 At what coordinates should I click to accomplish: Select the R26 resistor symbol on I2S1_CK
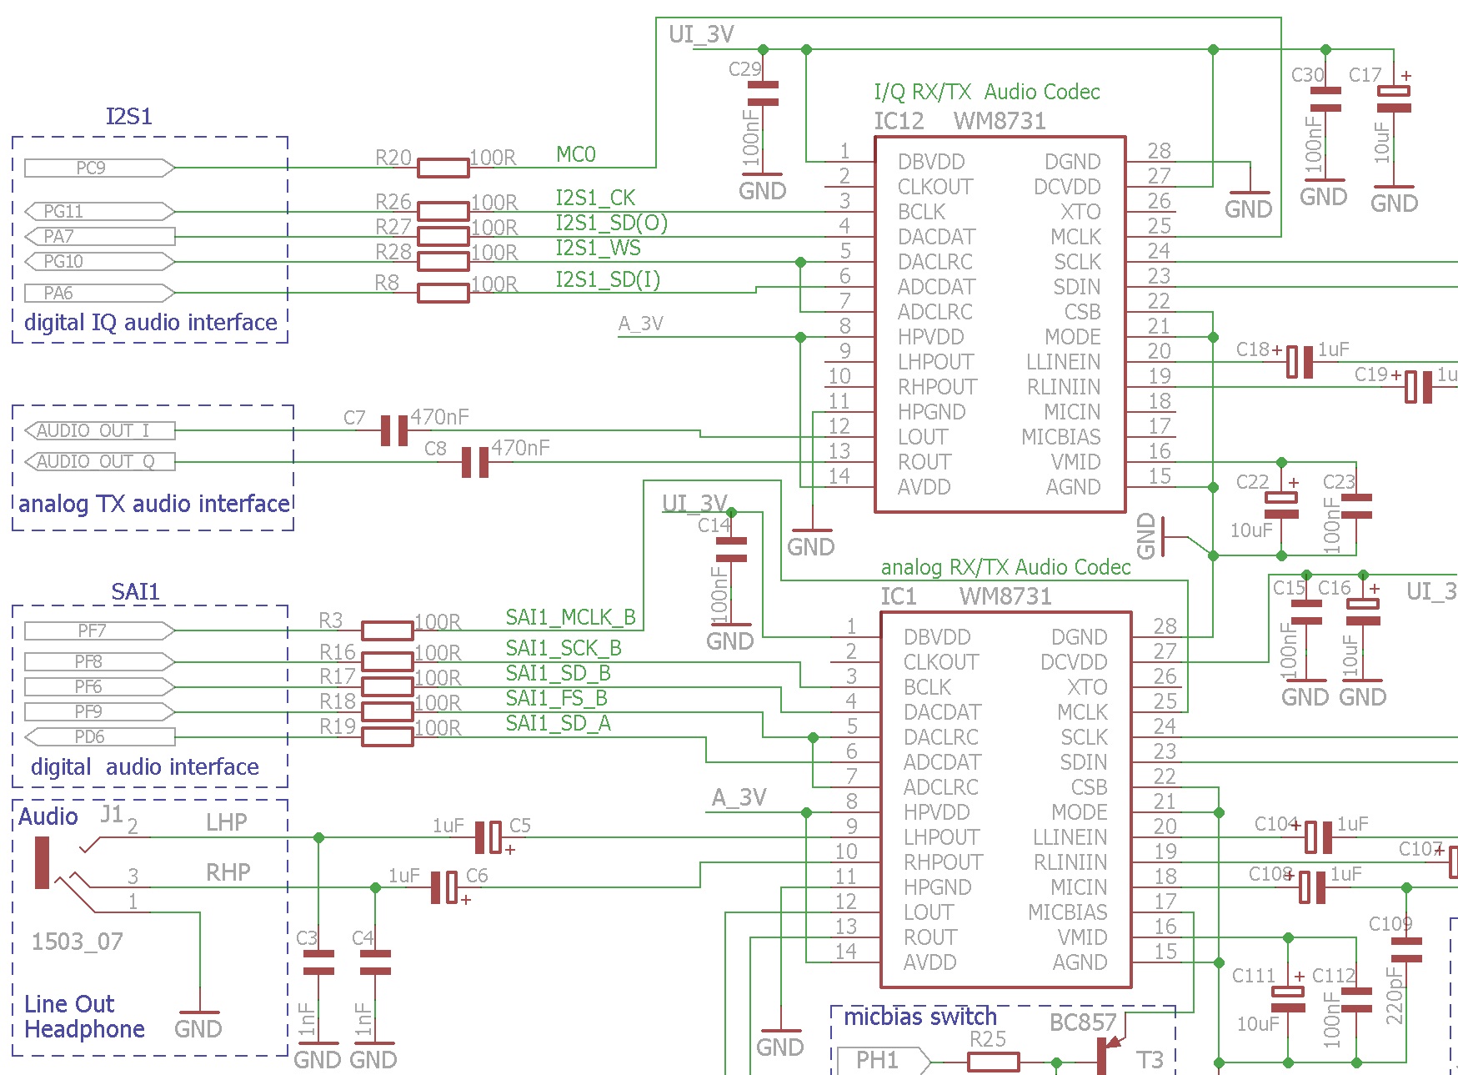coord(443,211)
